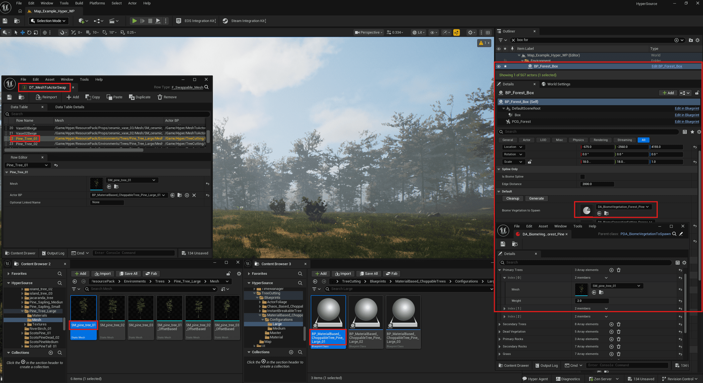Remove the selected data table row
The image size is (703, 383).
tap(167, 97)
